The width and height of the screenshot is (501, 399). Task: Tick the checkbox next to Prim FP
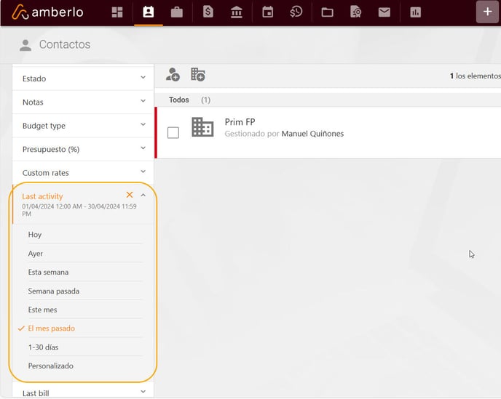click(173, 132)
